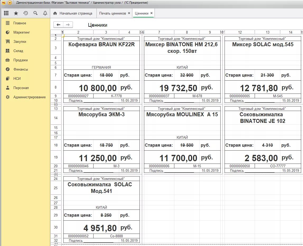Click the Финансы ruble icon
Image resolution: width=303 pixels, height=246 pixels.
[x=8, y=69]
